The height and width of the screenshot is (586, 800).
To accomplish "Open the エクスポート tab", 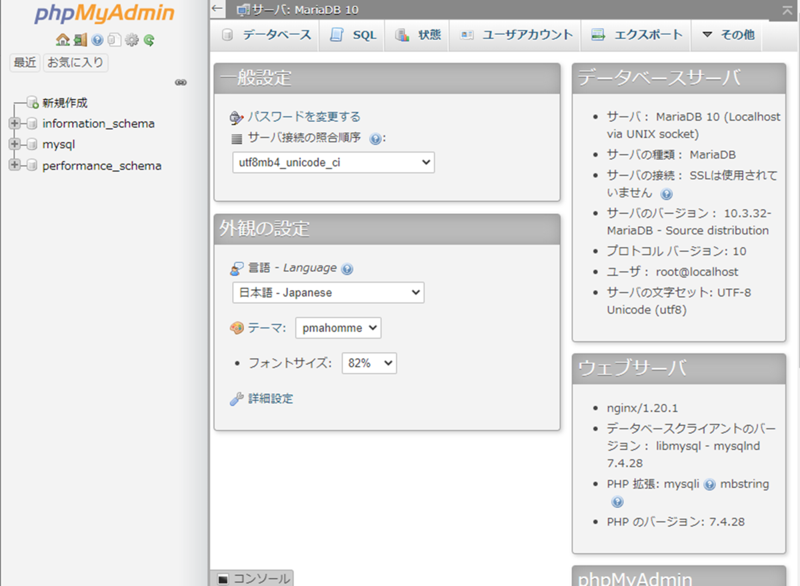I will pos(637,35).
